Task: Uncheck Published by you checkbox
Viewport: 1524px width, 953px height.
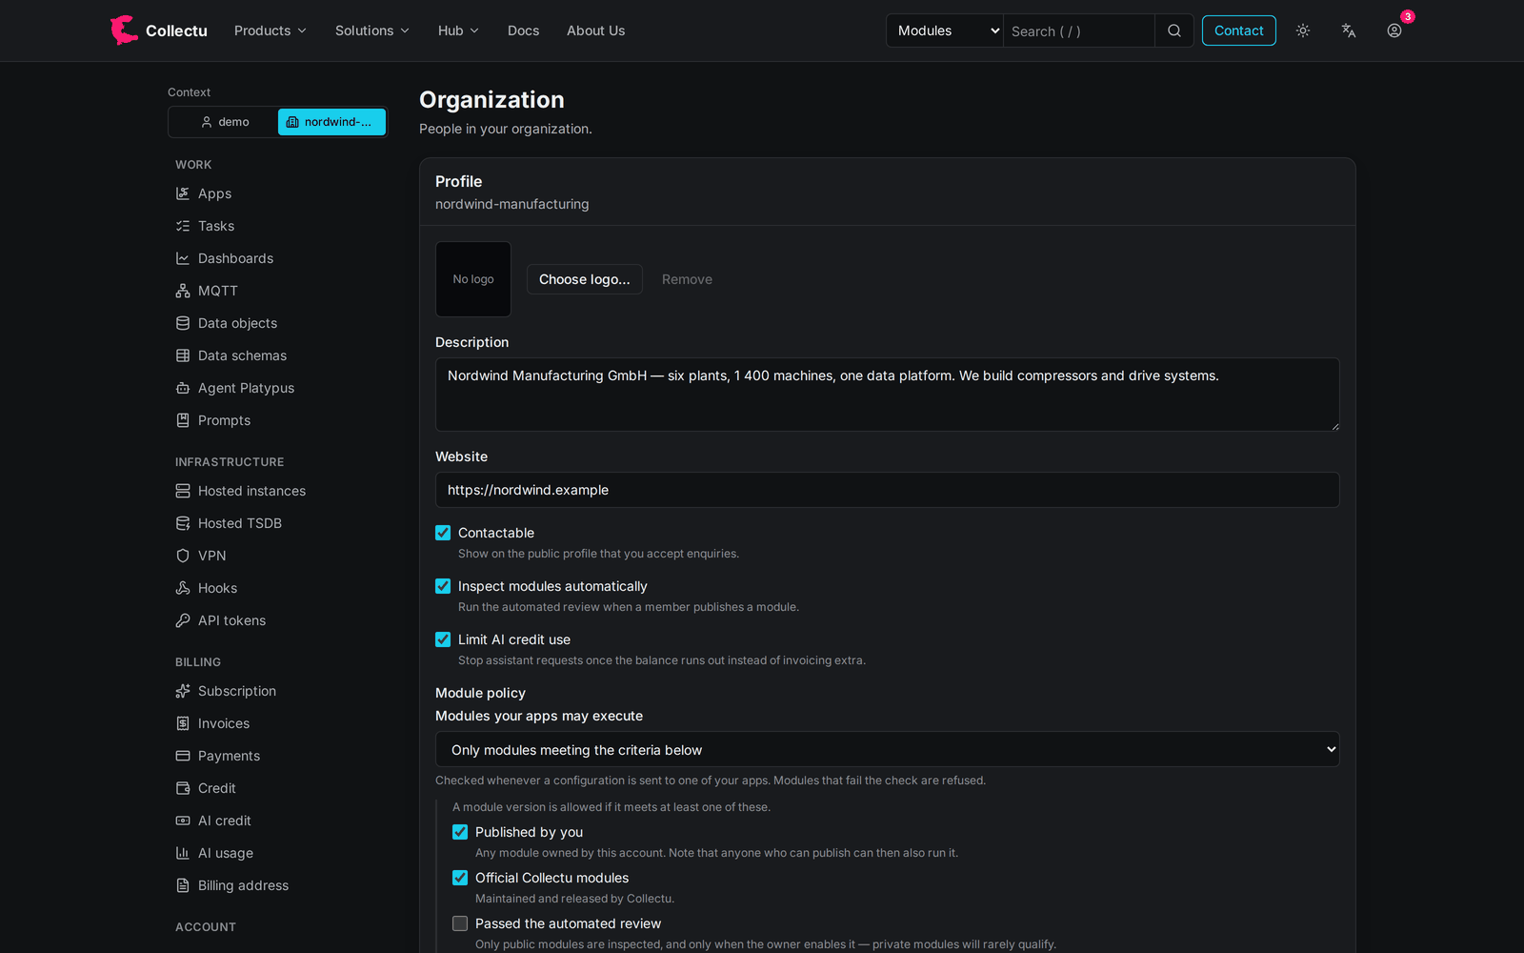Action: pos(460,832)
